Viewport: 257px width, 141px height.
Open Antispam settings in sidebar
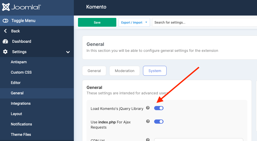19,62
